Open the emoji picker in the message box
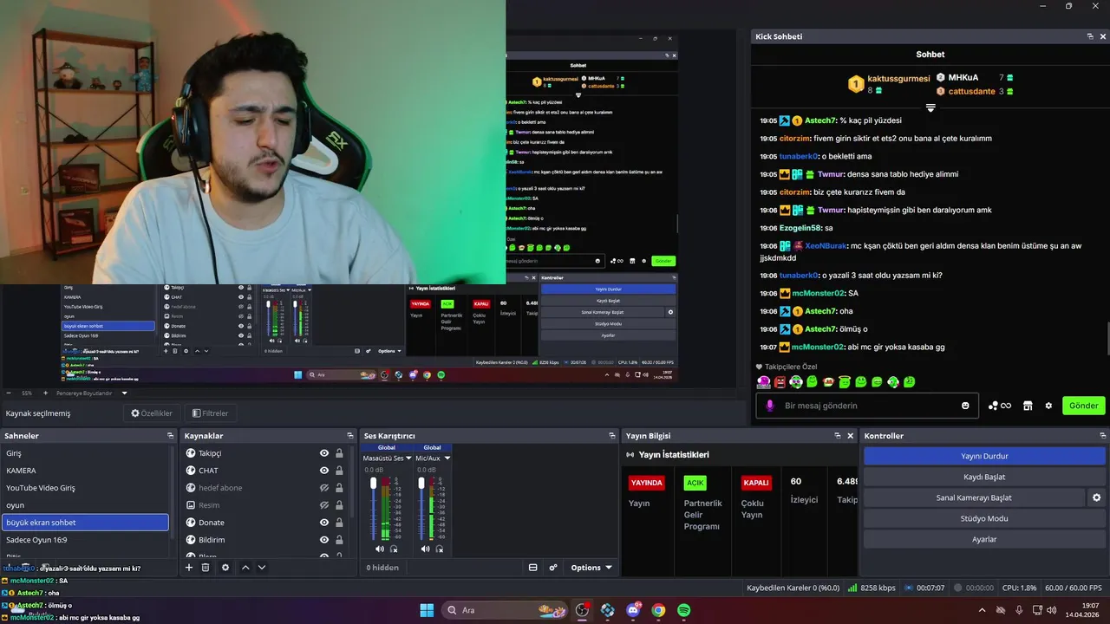The image size is (1110, 624). coord(965,406)
